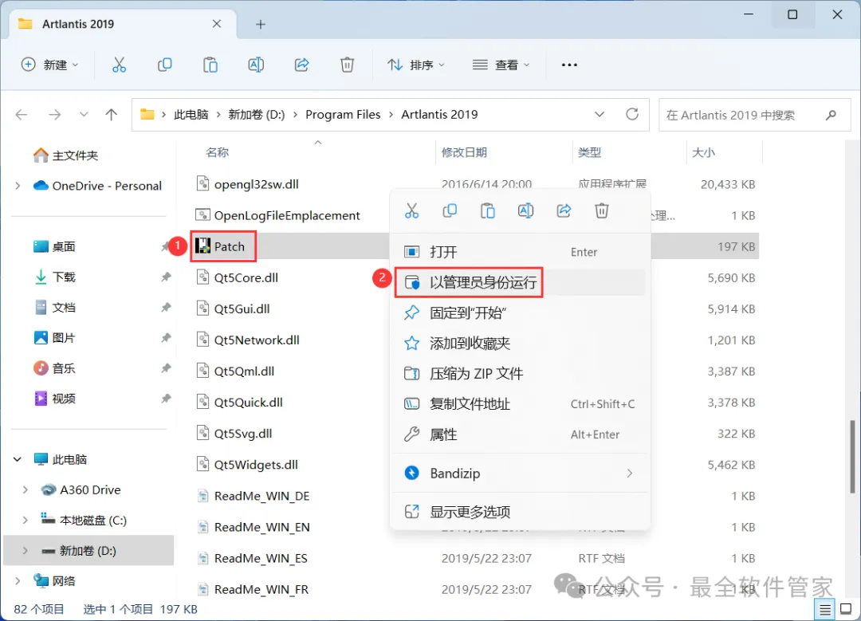The image size is (861, 621).
Task: Expand the 网络 tree node
Action: pyautogui.click(x=18, y=580)
